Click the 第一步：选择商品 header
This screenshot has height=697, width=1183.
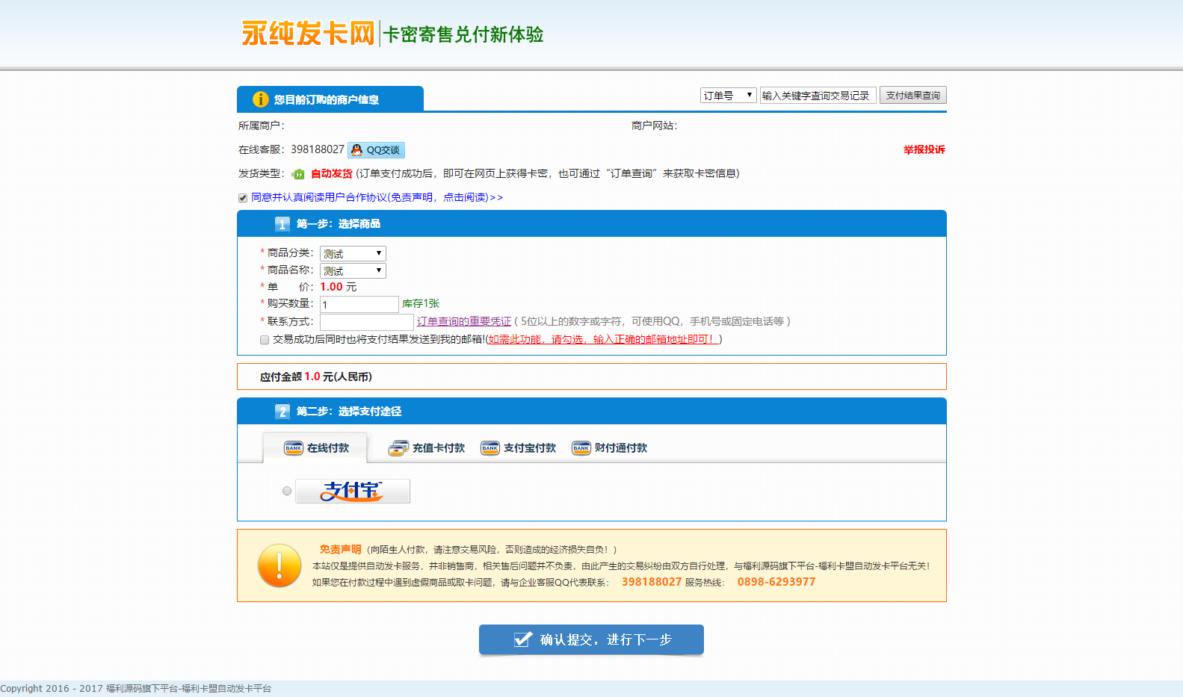tap(338, 224)
